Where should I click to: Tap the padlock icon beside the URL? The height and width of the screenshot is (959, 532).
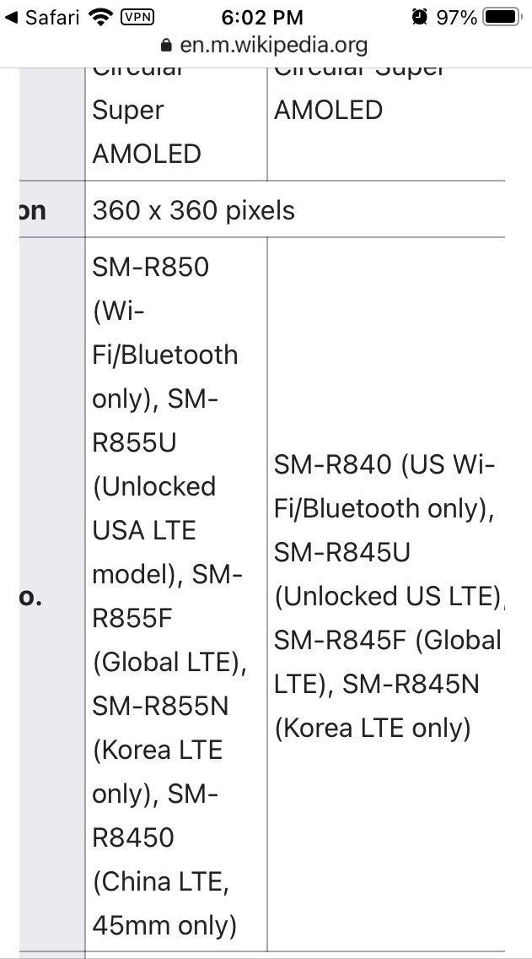pyautogui.click(x=166, y=45)
